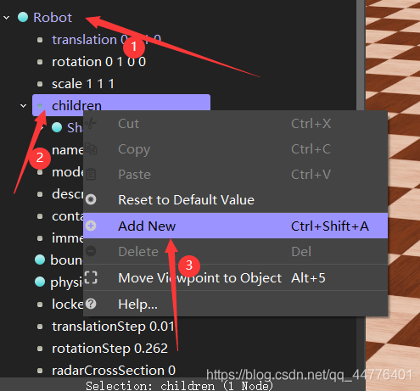This screenshot has width=420, height=391.
Task: Click the question mark Help icon
Action: pyautogui.click(x=91, y=304)
